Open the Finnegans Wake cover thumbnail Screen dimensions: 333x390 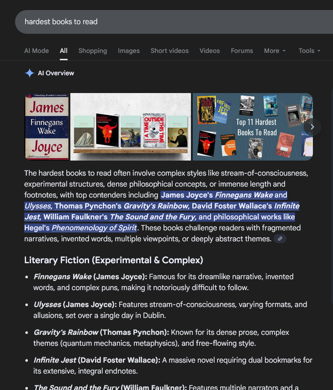click(x=47, y=127)
